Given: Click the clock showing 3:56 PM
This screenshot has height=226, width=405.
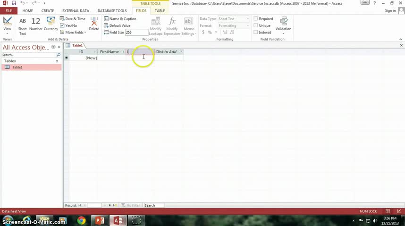Looking at the screenshot, I should (390, 218).
